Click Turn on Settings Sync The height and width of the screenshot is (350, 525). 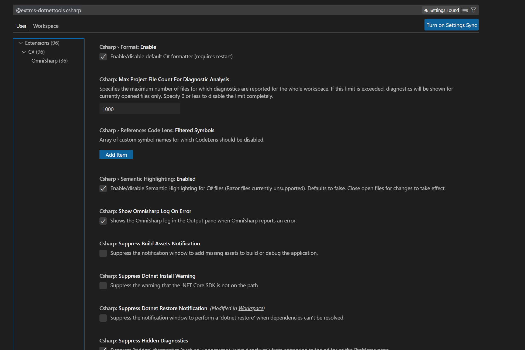point(451,25)
